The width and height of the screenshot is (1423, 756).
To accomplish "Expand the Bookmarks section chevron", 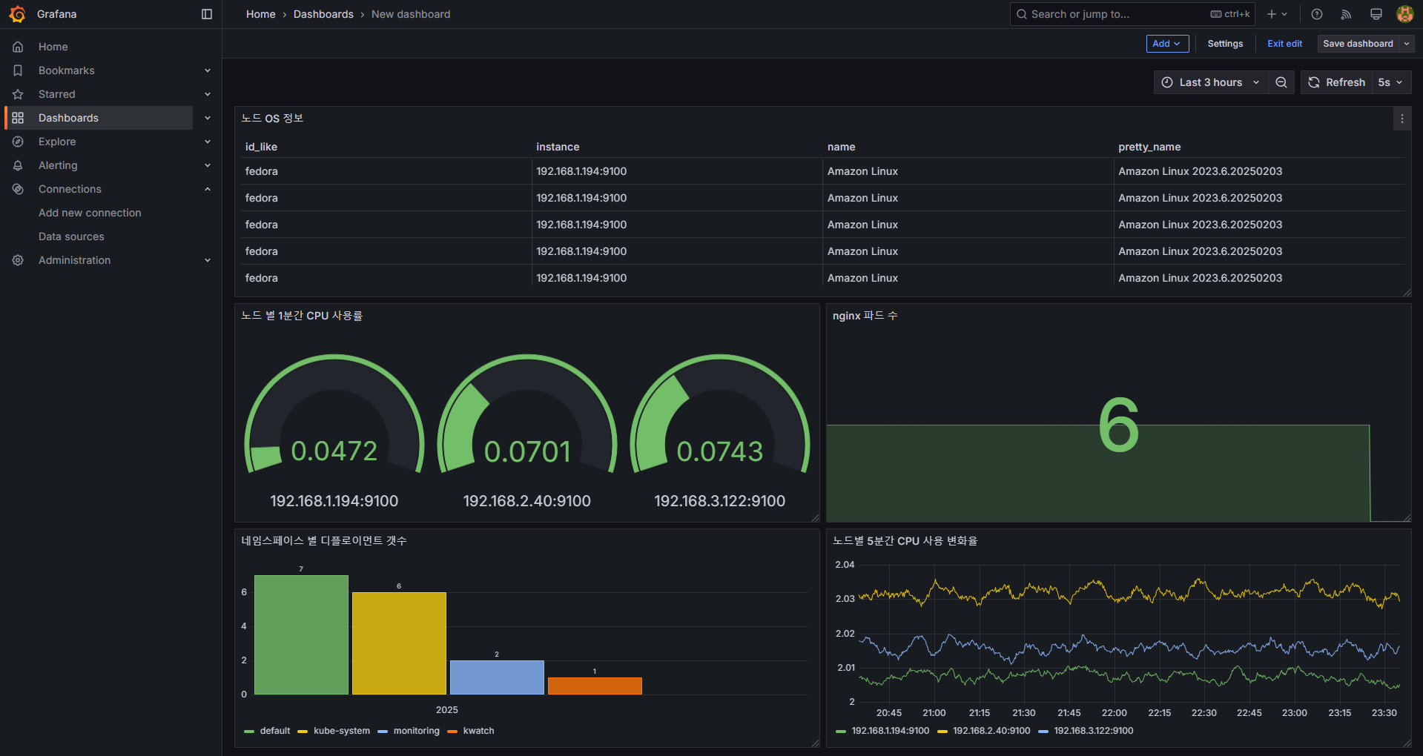I will 208,70.
